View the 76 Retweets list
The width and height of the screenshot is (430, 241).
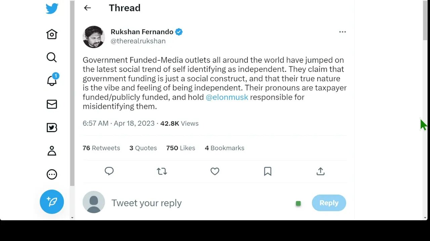click(x=101, y=148)
